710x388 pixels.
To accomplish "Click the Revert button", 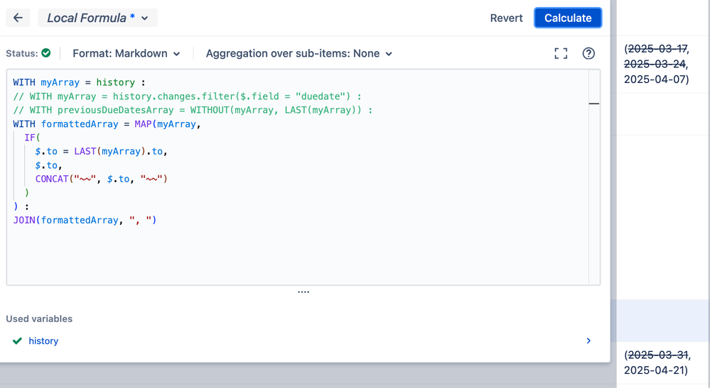I will click(x=506, y=18).
